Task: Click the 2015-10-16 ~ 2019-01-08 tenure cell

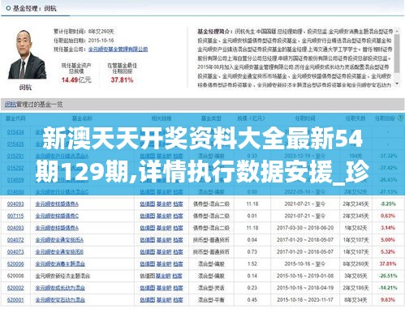Action: (305, 276)
